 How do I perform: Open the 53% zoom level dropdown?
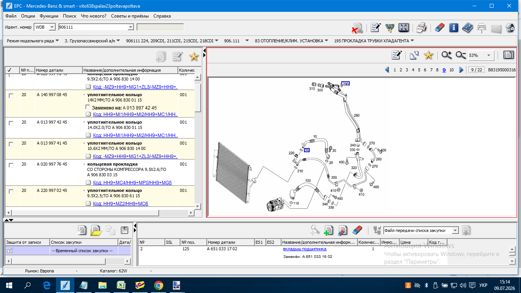point(489,55)
